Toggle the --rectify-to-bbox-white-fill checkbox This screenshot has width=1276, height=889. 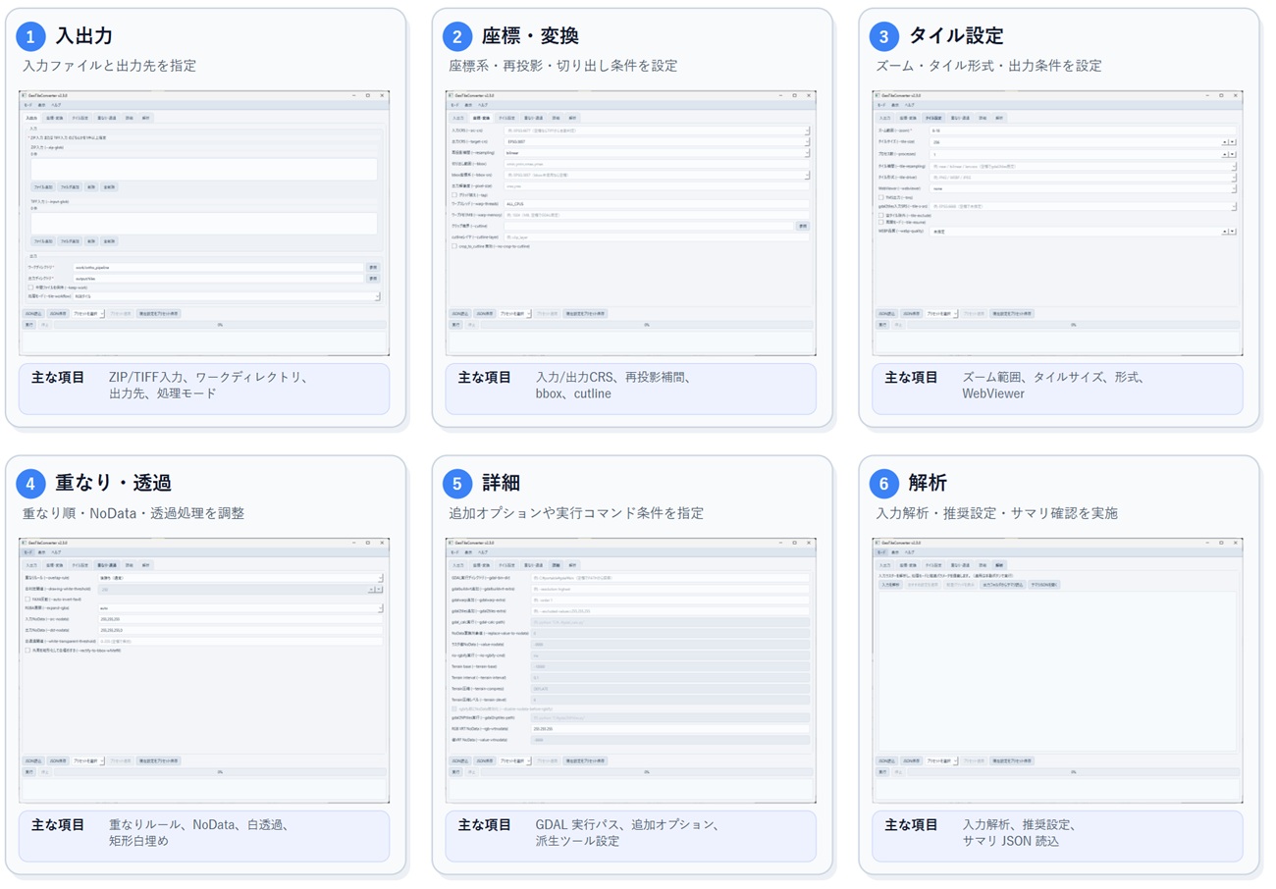click(x=27, y=651)
